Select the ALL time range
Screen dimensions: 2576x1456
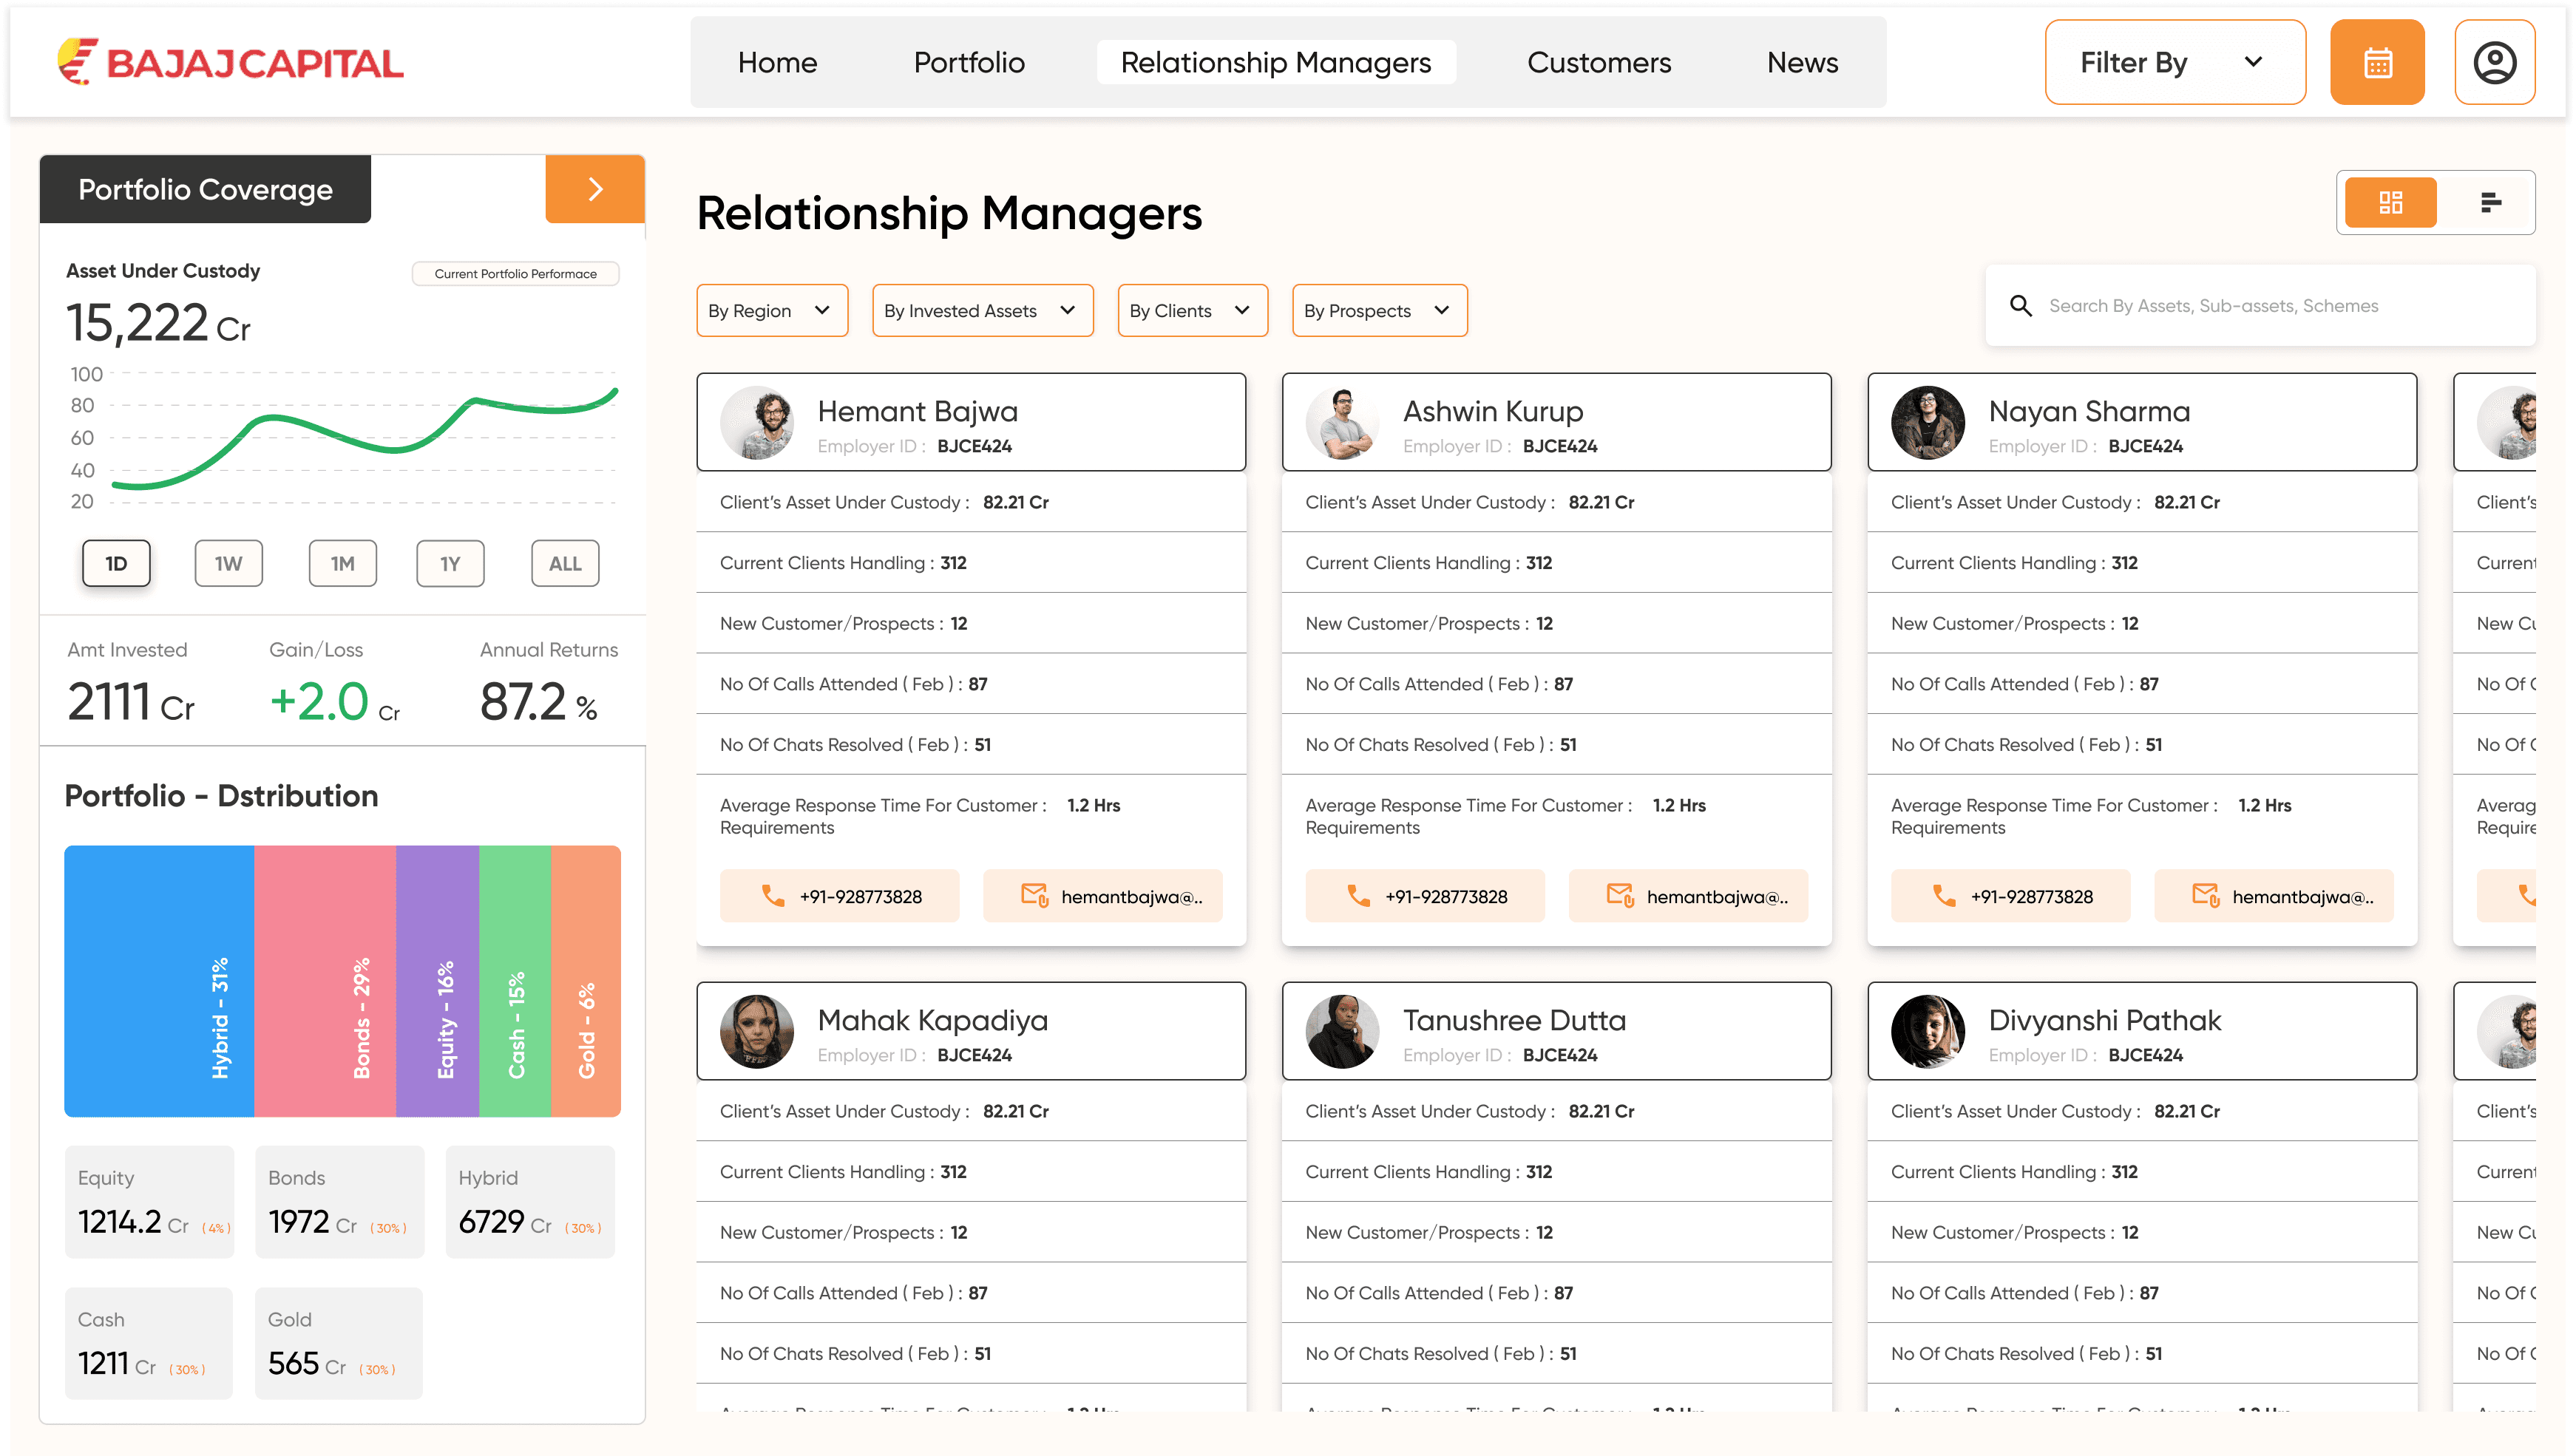click(564, 564)
